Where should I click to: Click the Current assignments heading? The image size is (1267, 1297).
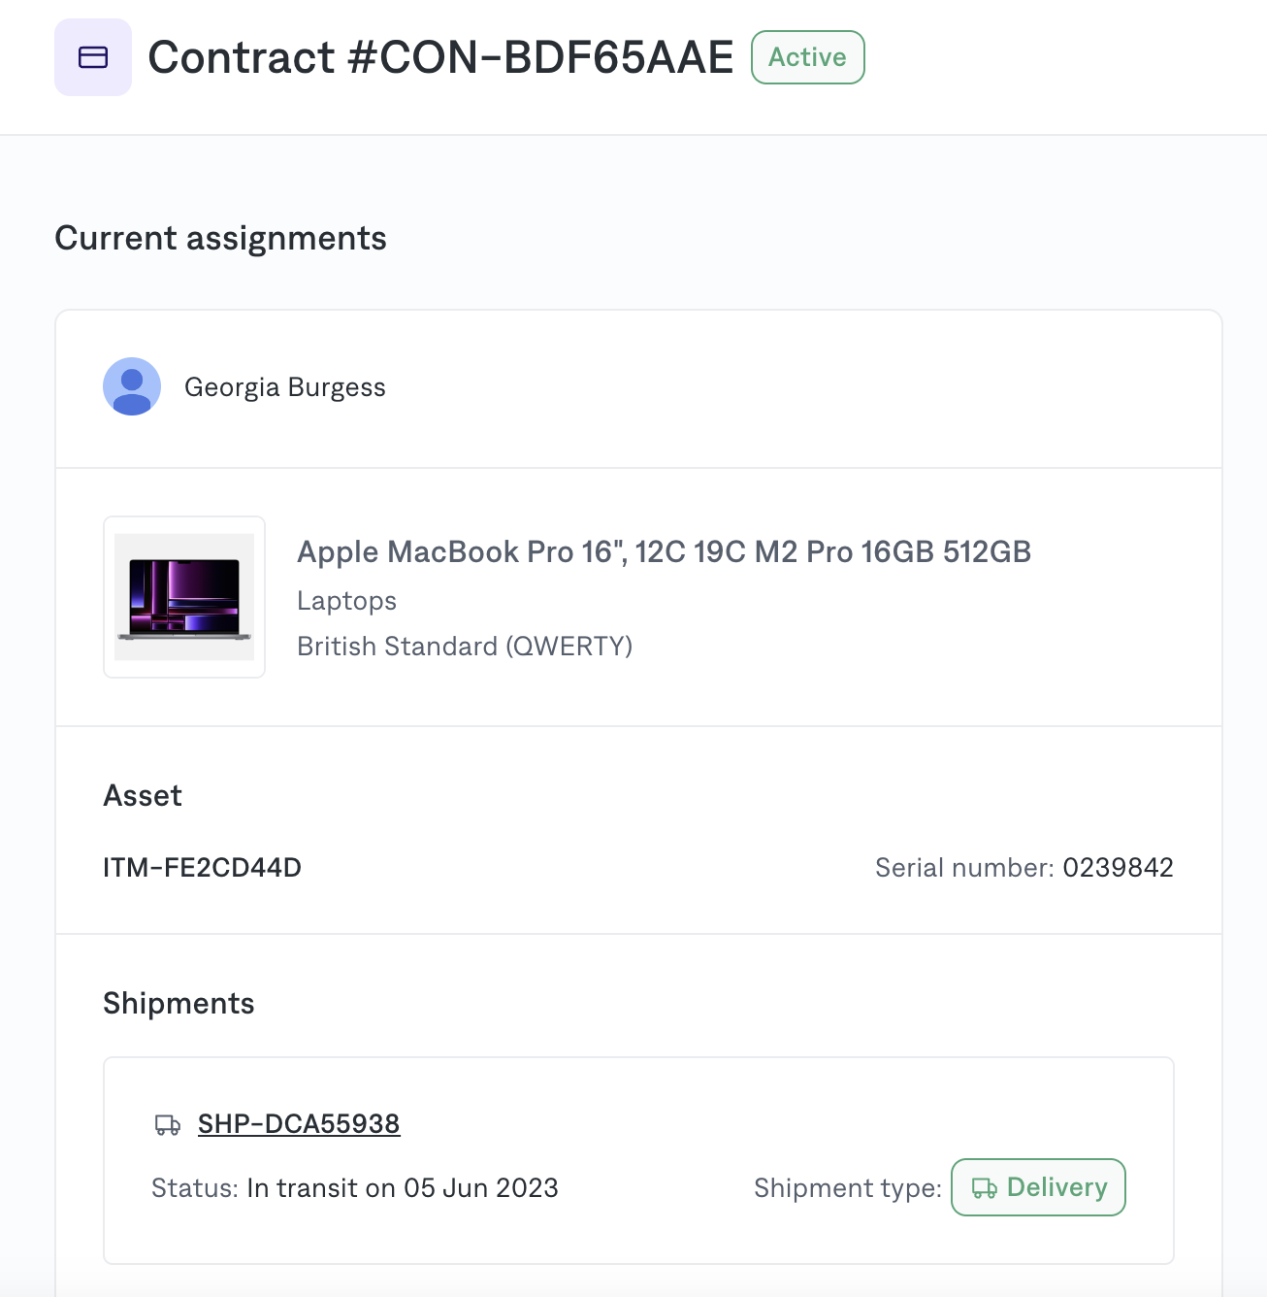(x=220, y=238)
